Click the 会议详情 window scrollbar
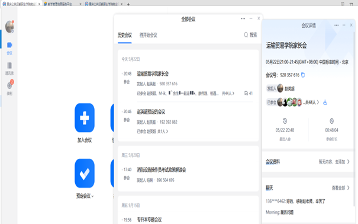This screenshot has width=358, height=224. coord(354,119)
